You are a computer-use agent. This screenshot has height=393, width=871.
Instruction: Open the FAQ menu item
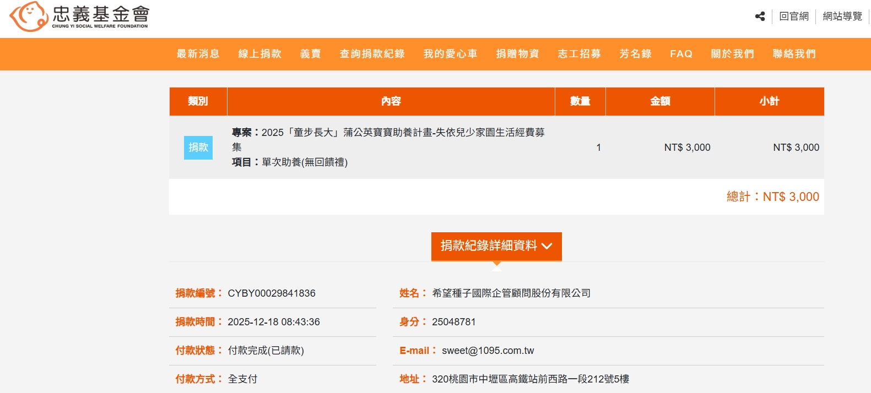tap(681, 54)
